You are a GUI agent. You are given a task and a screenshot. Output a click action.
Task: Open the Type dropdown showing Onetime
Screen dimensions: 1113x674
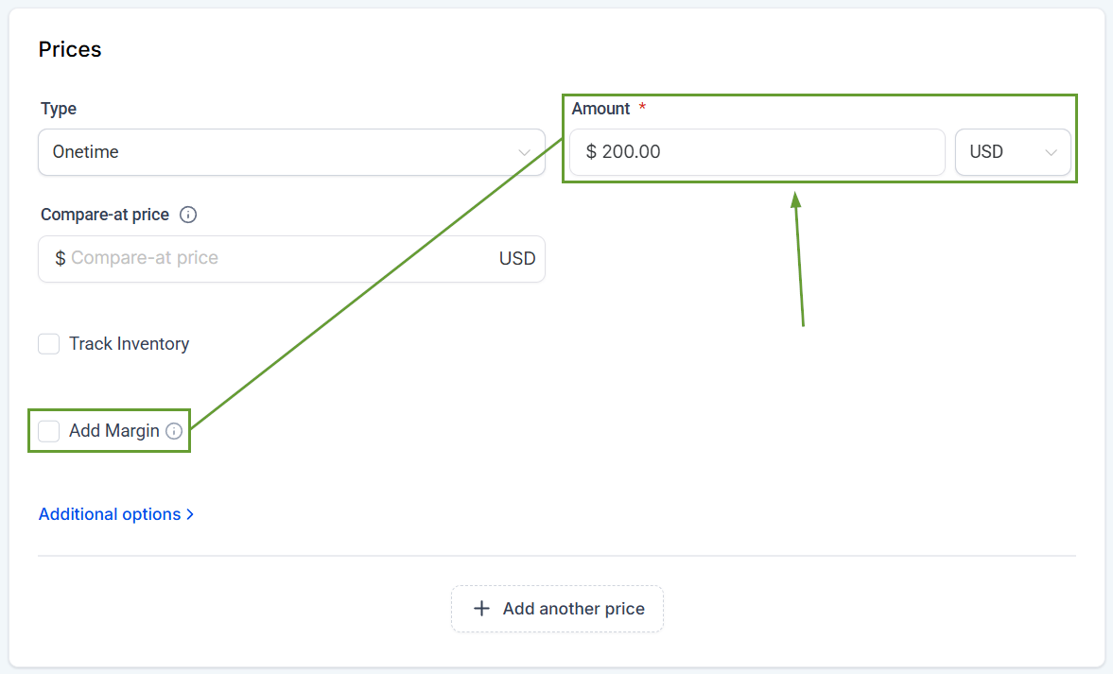click(284, 152)
